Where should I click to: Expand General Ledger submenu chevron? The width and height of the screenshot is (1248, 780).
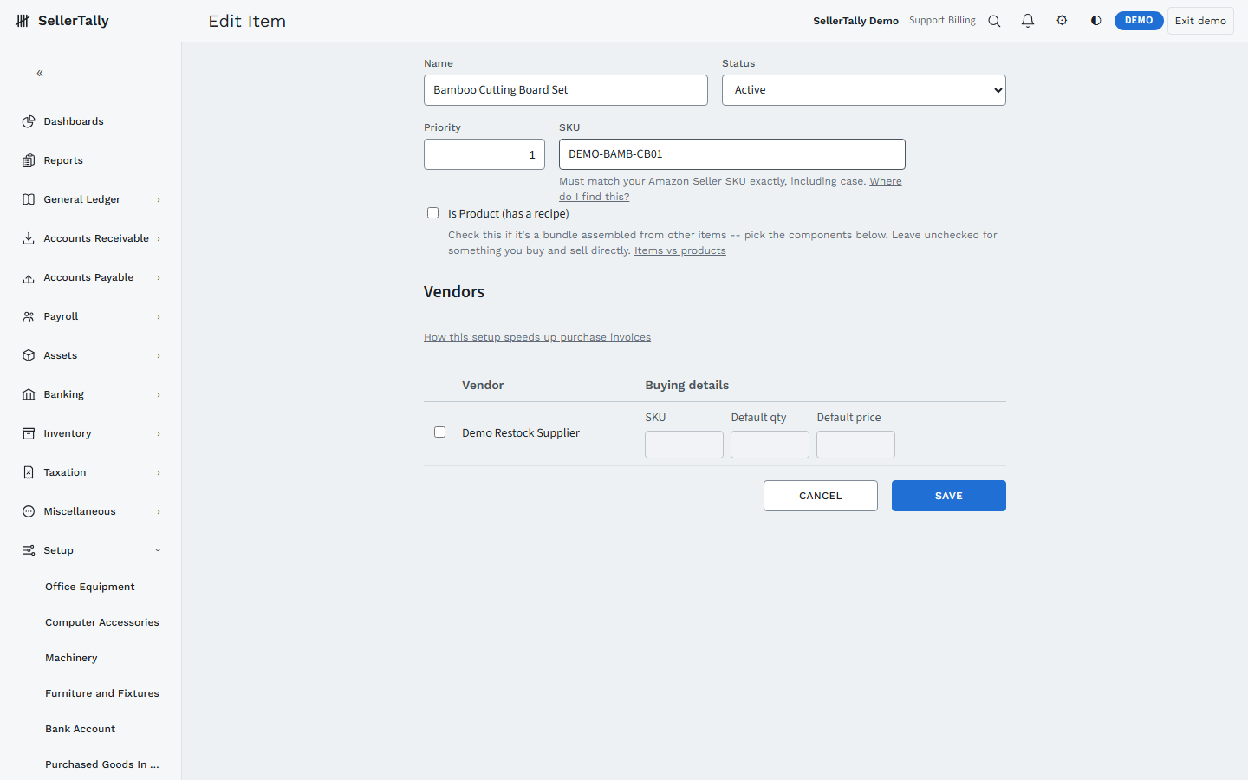click(x=159, y=200)
